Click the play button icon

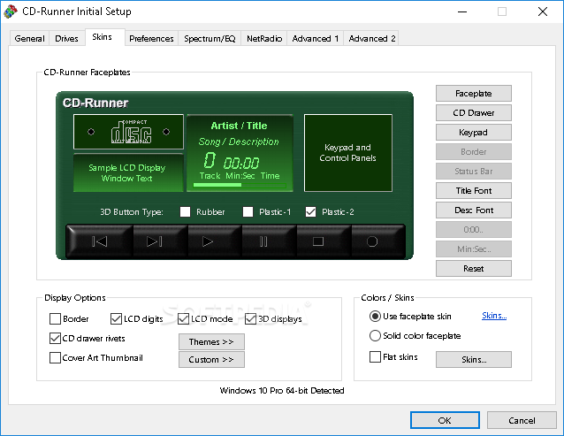point(208,241)
